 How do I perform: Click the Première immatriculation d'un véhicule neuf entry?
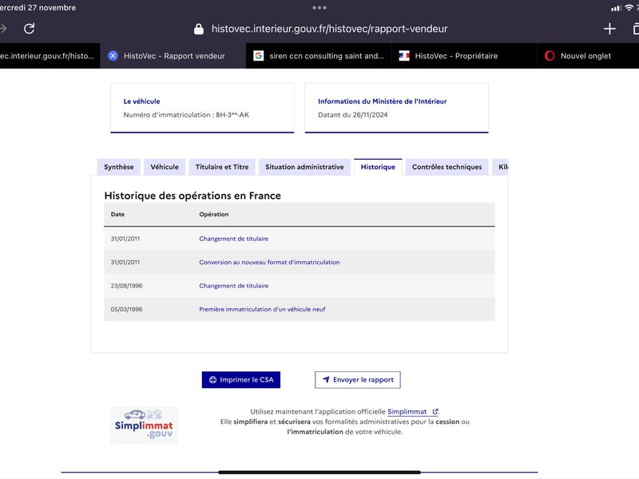[262, 310]
